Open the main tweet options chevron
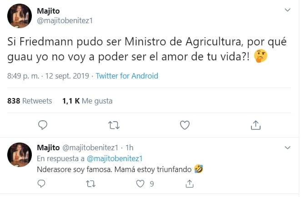The image size is (301, 197). point(287,10)
